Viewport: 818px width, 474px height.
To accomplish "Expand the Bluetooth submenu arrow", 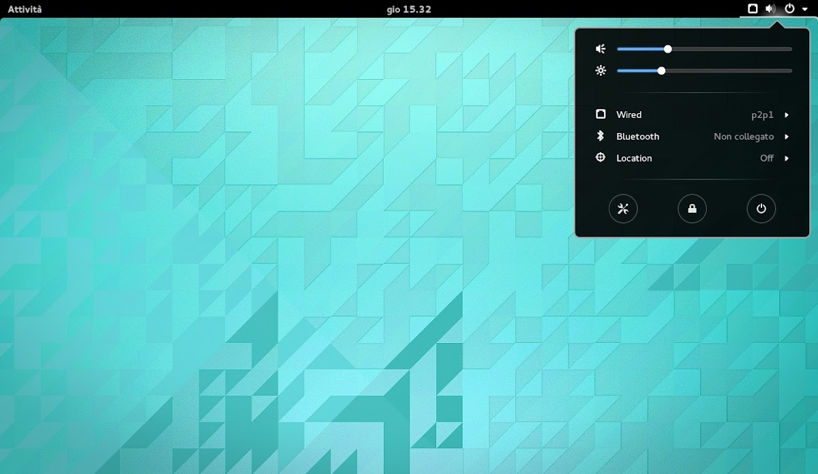I will click(x=787, y=136).
